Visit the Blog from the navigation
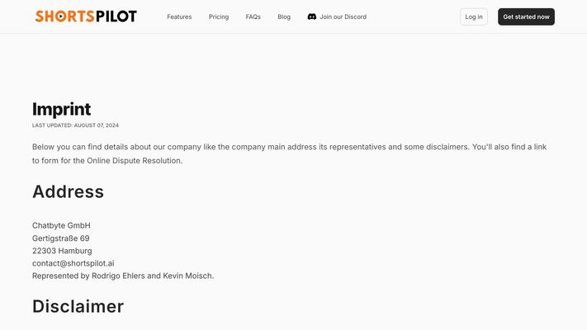The height and width of the screenshot is (330, 587). [284, 16]
